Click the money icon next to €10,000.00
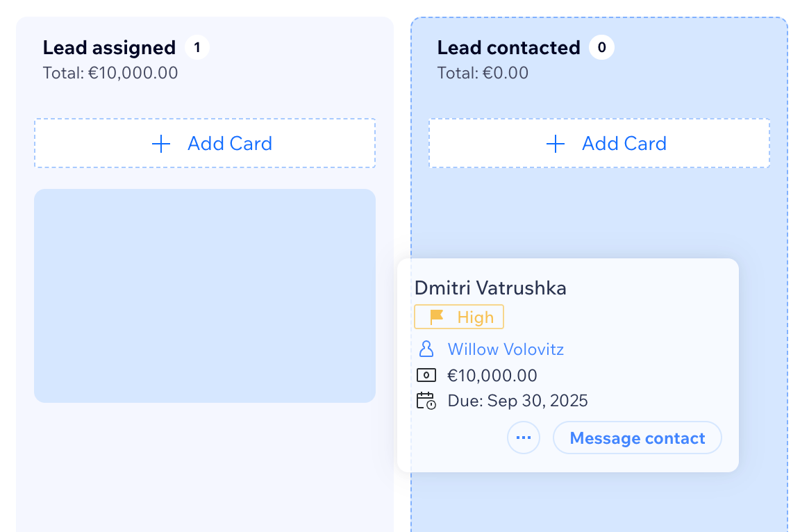This screenshot has height=532, width=800. tap(426, 375)
